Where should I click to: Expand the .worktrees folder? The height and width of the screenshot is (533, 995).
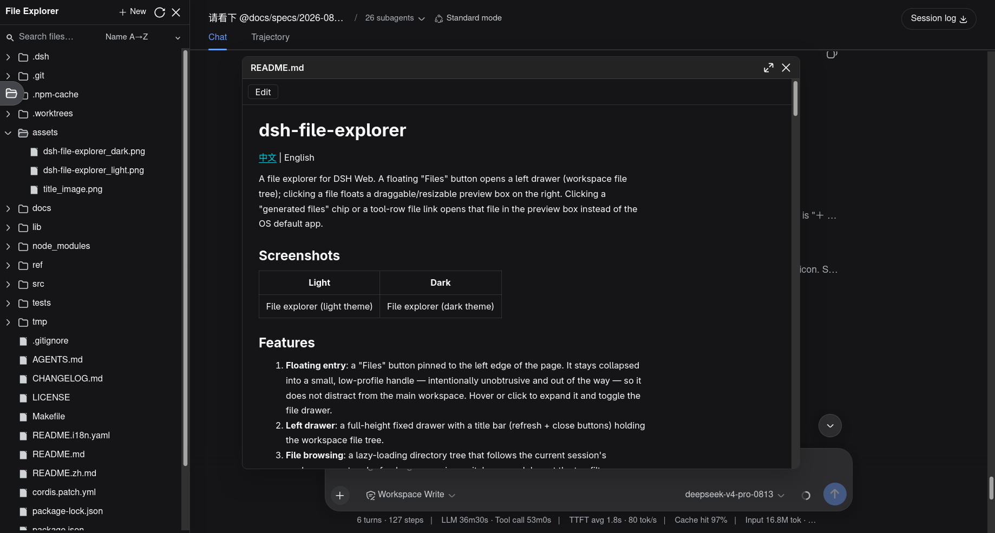click(8, 114)
